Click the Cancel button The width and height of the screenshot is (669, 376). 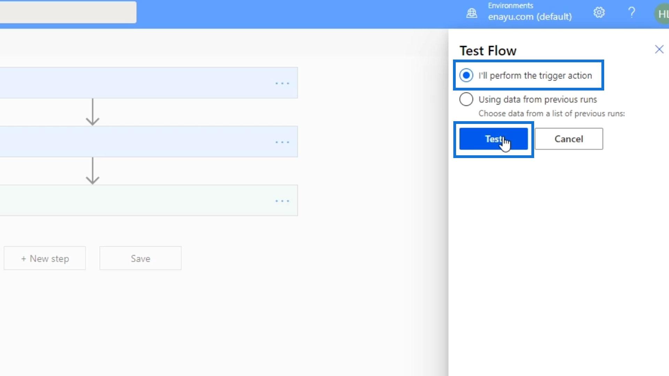[x=568, y=139]
